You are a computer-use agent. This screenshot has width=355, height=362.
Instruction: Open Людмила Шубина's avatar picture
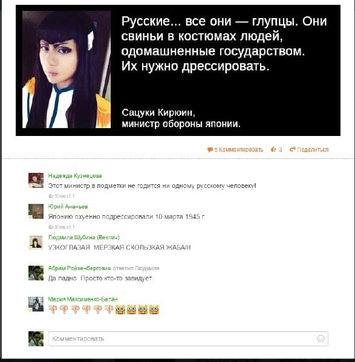tap(36, 242)
